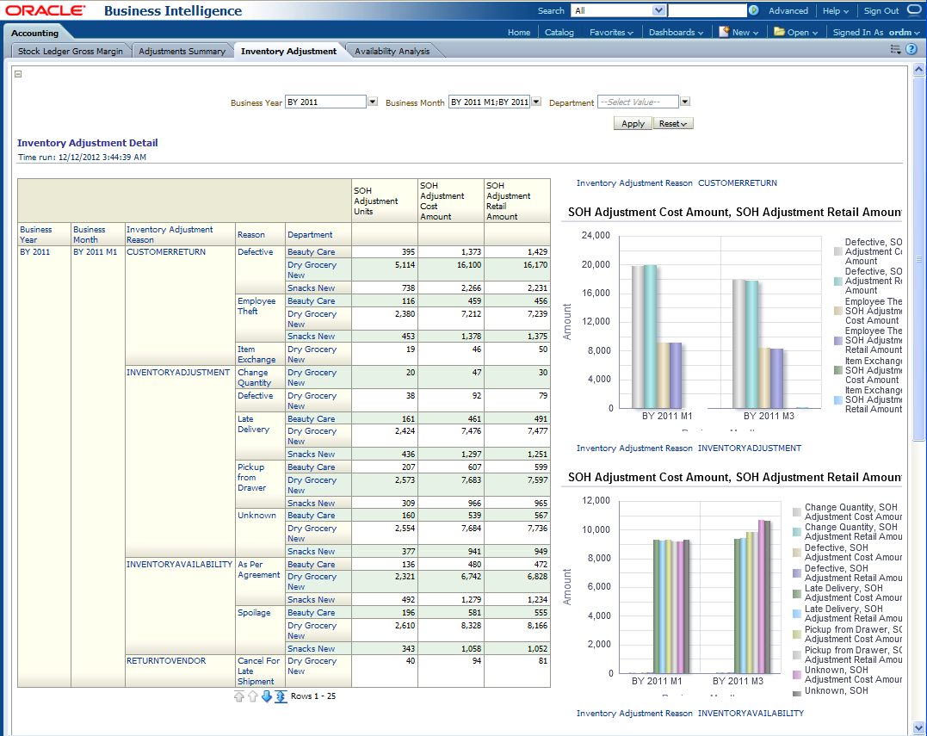Open the Business Month dropdown arrow

point(536,102)
